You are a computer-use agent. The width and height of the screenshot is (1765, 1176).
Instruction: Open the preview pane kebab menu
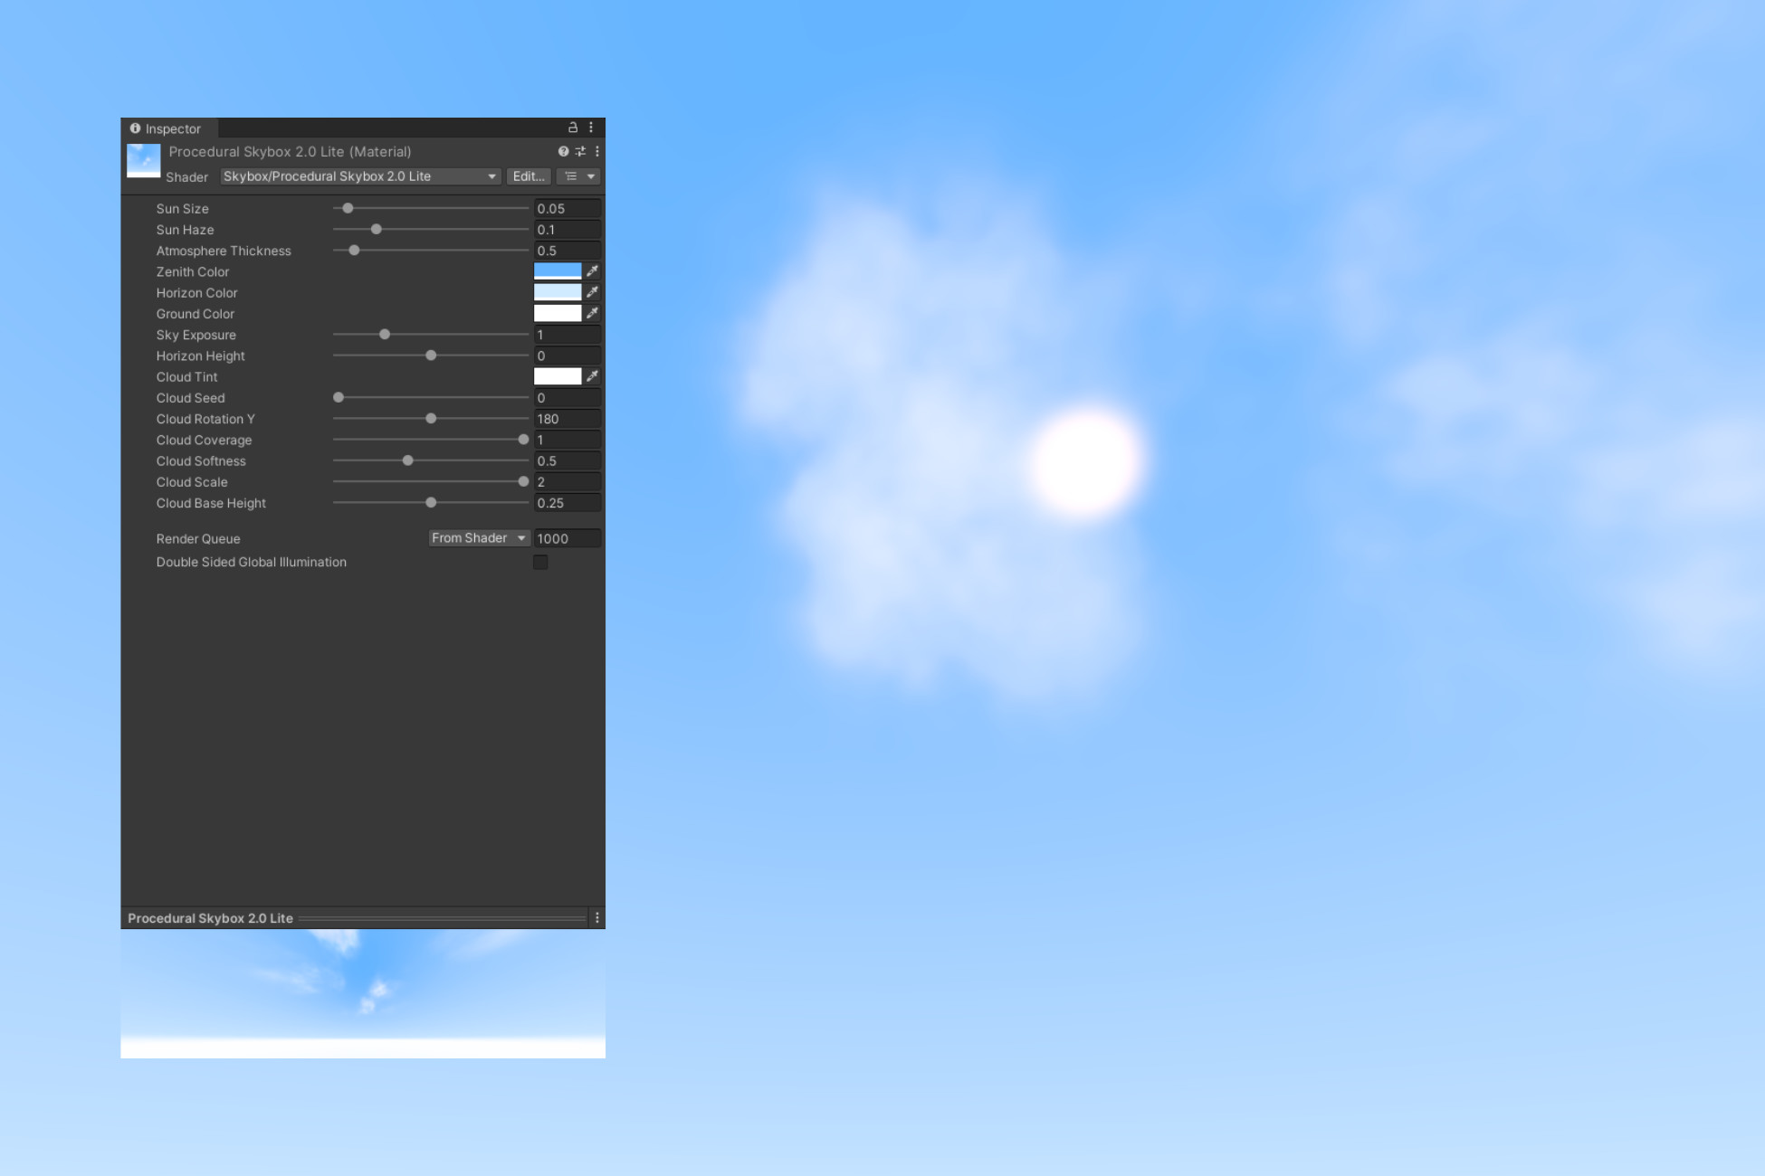[596, 917]
